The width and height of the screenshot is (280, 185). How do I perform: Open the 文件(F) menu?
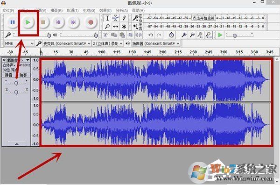(8, 11)
